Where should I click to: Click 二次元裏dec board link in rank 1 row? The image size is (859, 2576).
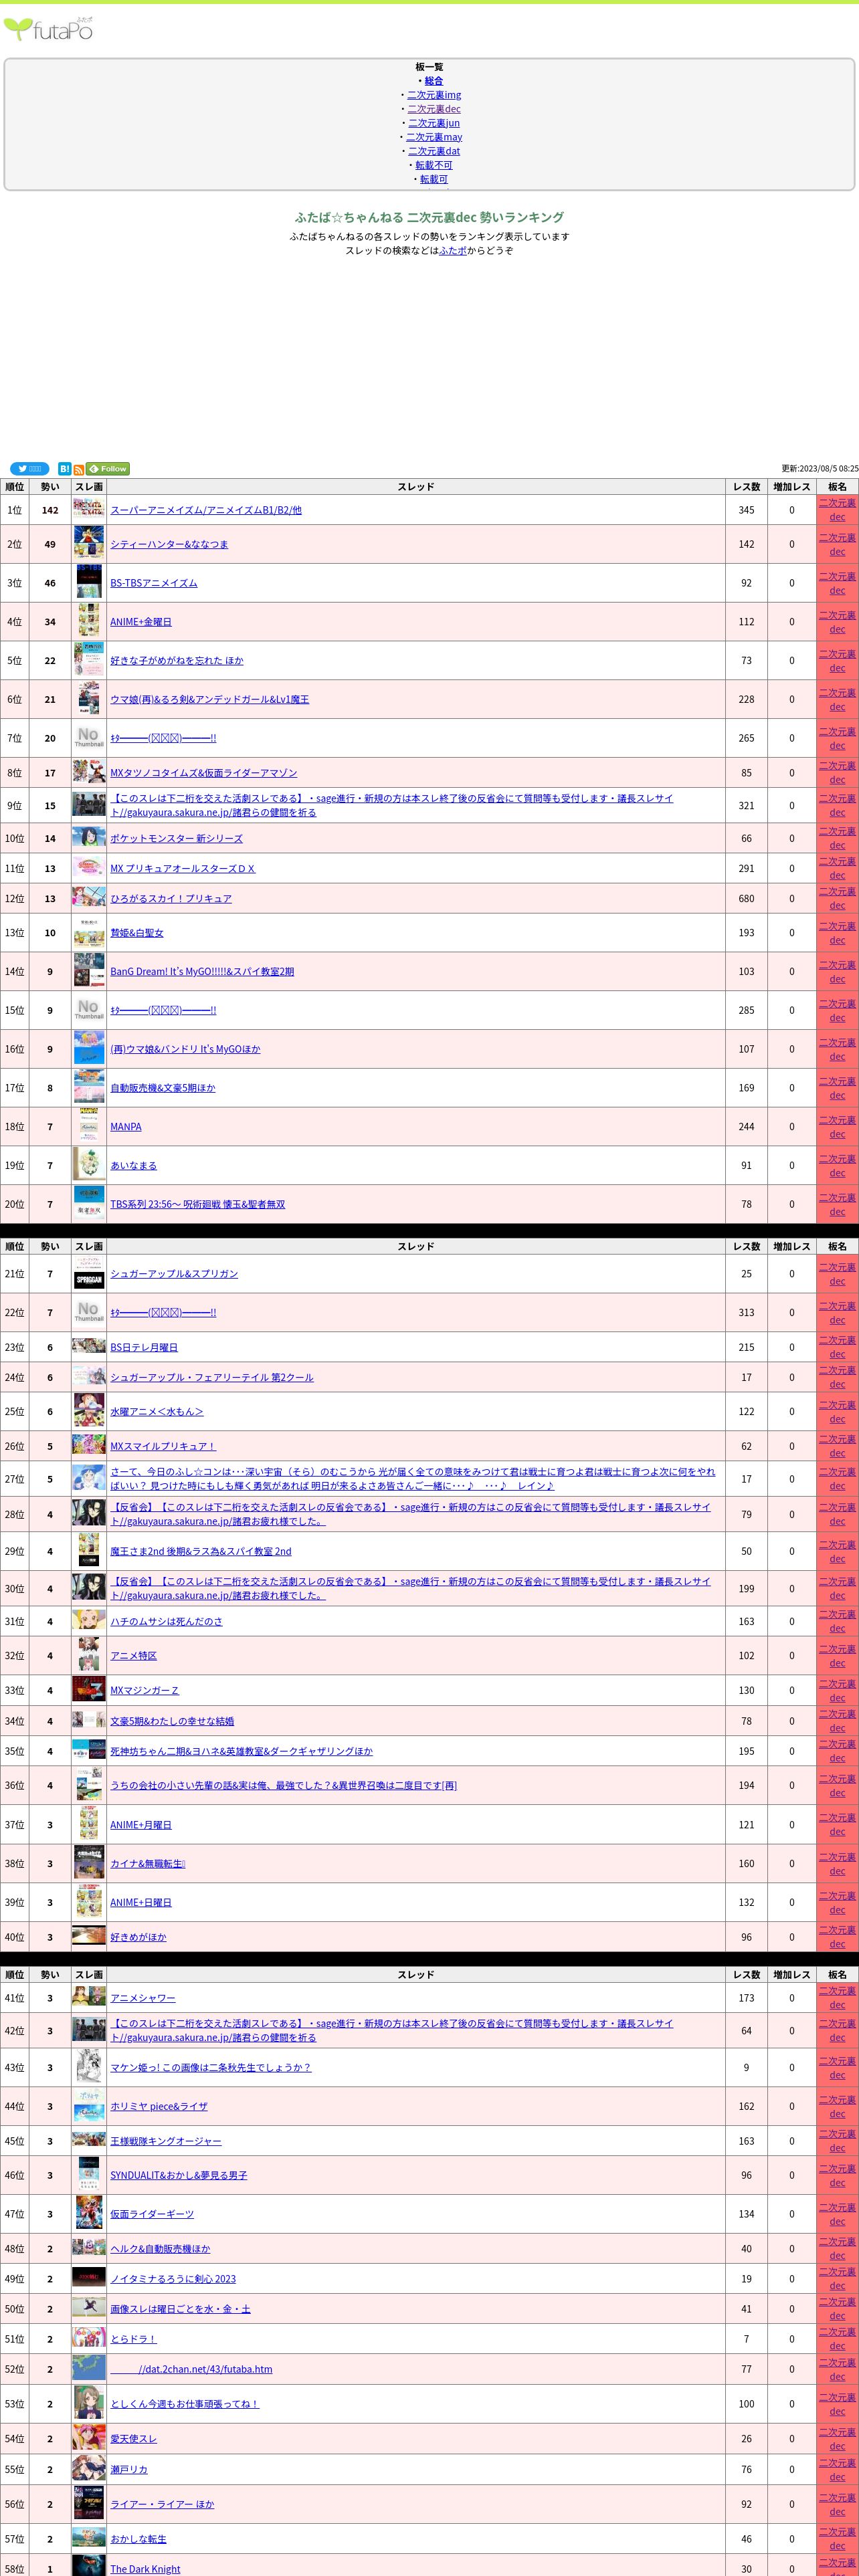tap(837, 510)
